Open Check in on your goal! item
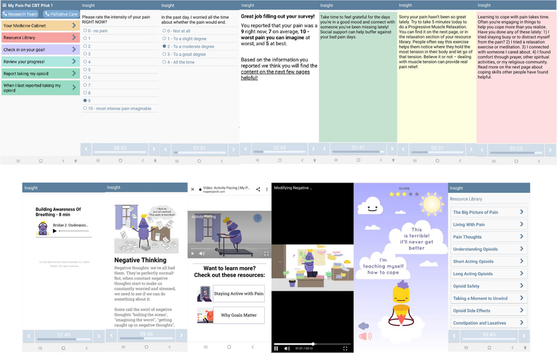The height and width of the screenshot is (353, 557). [x=40, y=49]
